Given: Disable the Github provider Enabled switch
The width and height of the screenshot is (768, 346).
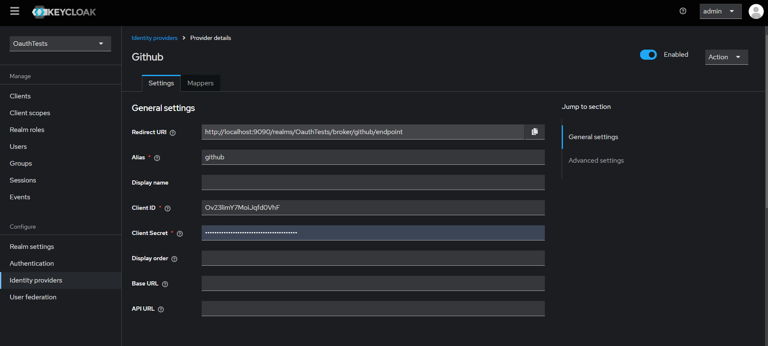Looking at the screenshot, I should [x=648, y=55].
